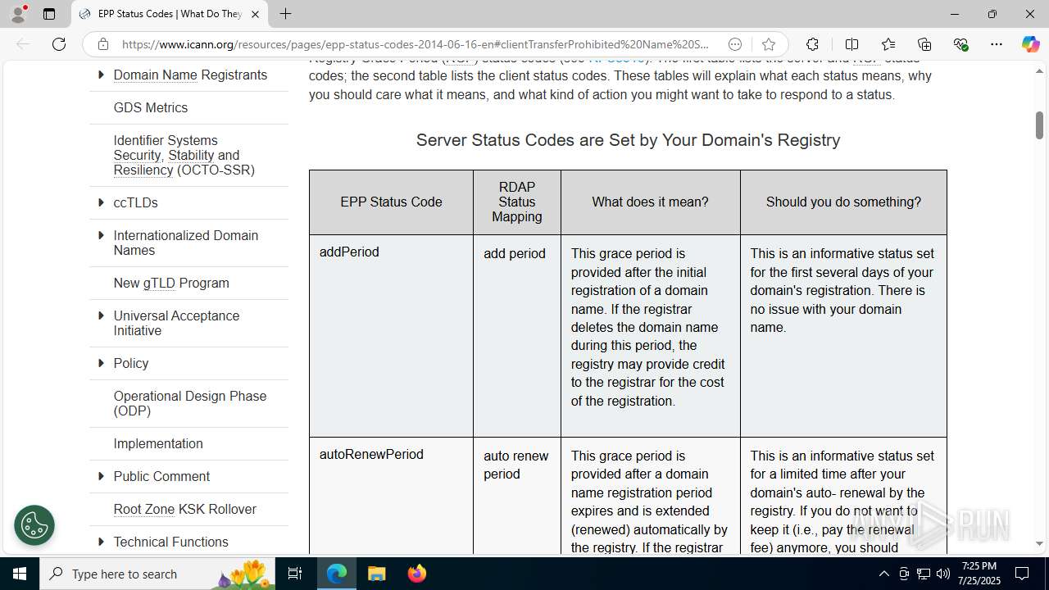
Task: Click the Server Status Codes heading
Action: tap(628, 140)
